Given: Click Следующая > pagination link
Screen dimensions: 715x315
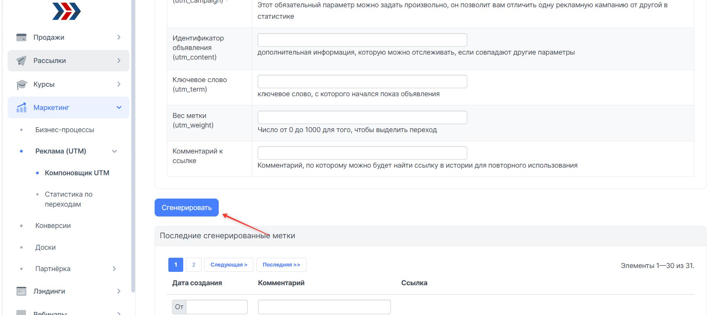Looking at the screenshot, I should coord(229,265).
